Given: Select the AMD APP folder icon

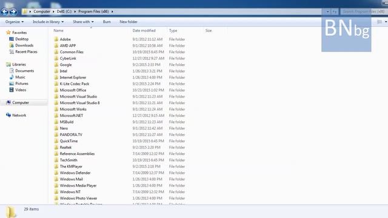Looking at the screenshot, I should pyautogui.click(x=56, y=45).
